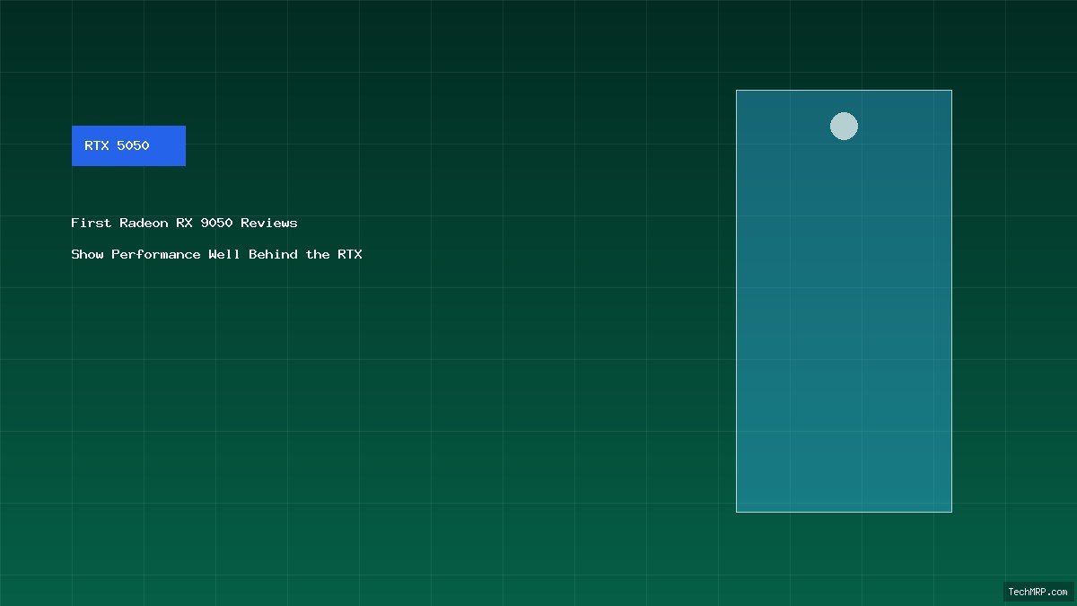Click the blue RTX 5050 tag
Viewport: 1077px width, 606px height.
[128, 145]
